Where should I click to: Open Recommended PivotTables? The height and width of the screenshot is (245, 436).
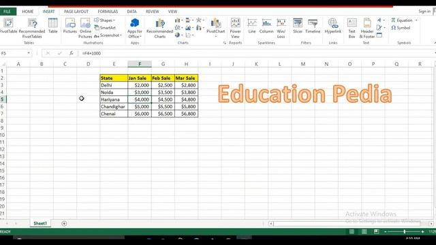coord(32,28)
